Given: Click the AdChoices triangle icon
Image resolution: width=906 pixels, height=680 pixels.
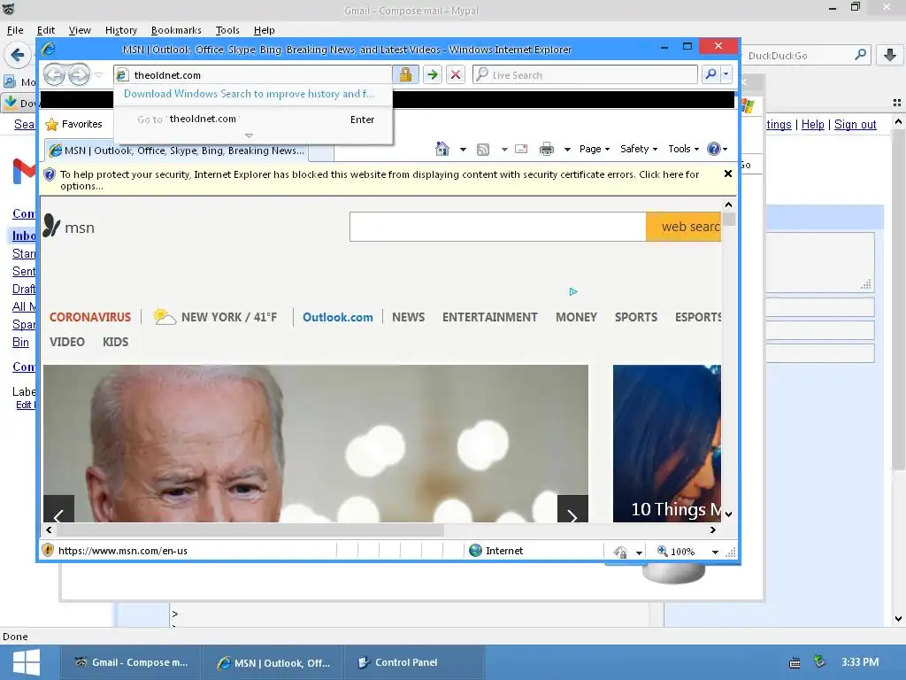Looking at the screenshot, I should [573, 291].
